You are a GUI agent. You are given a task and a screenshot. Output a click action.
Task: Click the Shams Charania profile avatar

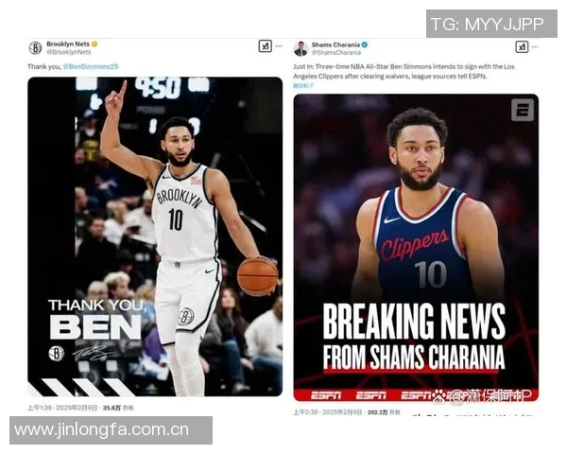coord(301,48)
